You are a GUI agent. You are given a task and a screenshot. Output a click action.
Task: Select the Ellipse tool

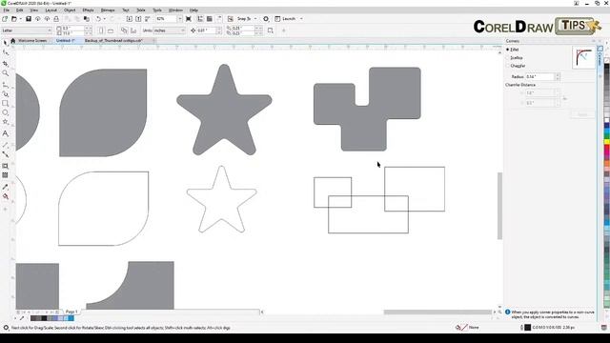coord(6,112)
